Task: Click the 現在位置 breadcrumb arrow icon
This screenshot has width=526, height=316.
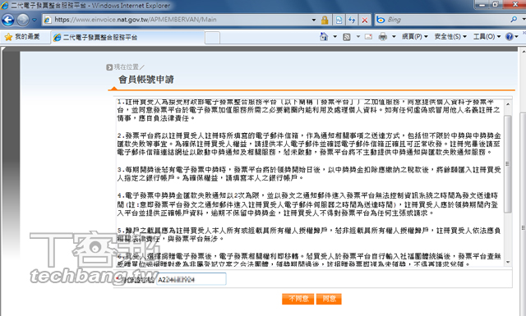Action: pos(109,67)
